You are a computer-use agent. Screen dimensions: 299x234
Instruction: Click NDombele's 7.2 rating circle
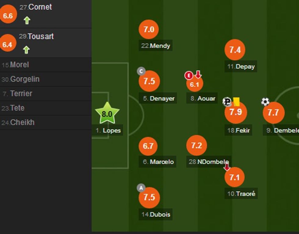pyautogui.click(x=196, y=146)
